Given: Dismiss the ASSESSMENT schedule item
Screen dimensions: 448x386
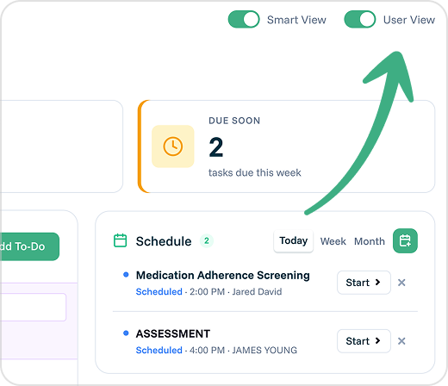Looking at the screenshot, I should tap(401, 341).
